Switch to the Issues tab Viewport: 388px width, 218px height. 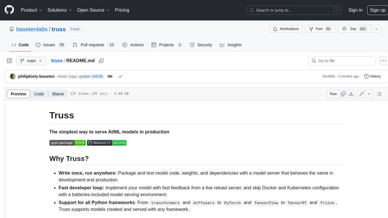(50, 45)
